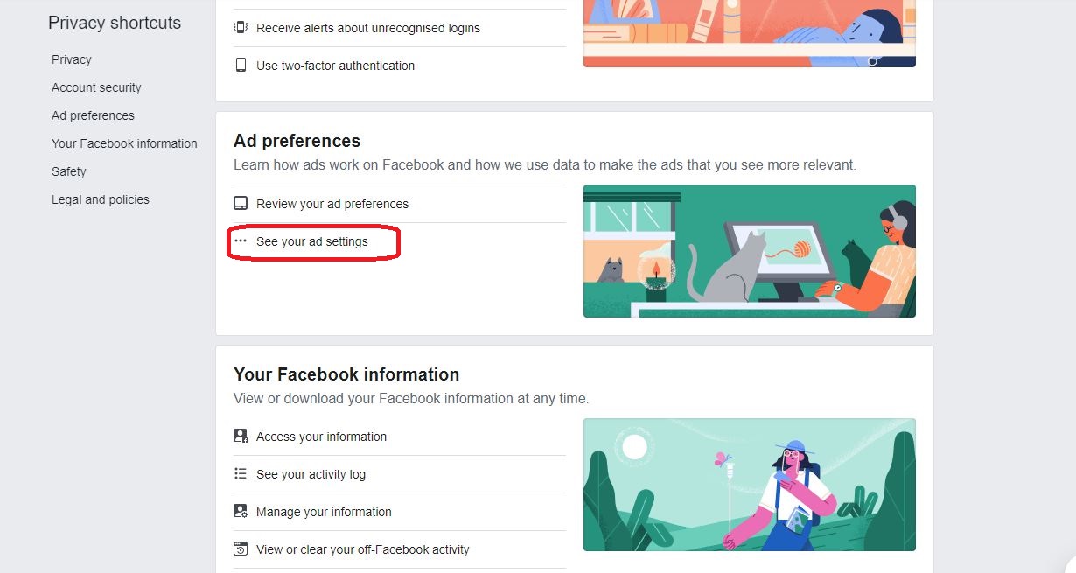Viewport: 1076px width, 573px height.
Task: Click View or clear your off-Facebook activity
Action: 363,549
